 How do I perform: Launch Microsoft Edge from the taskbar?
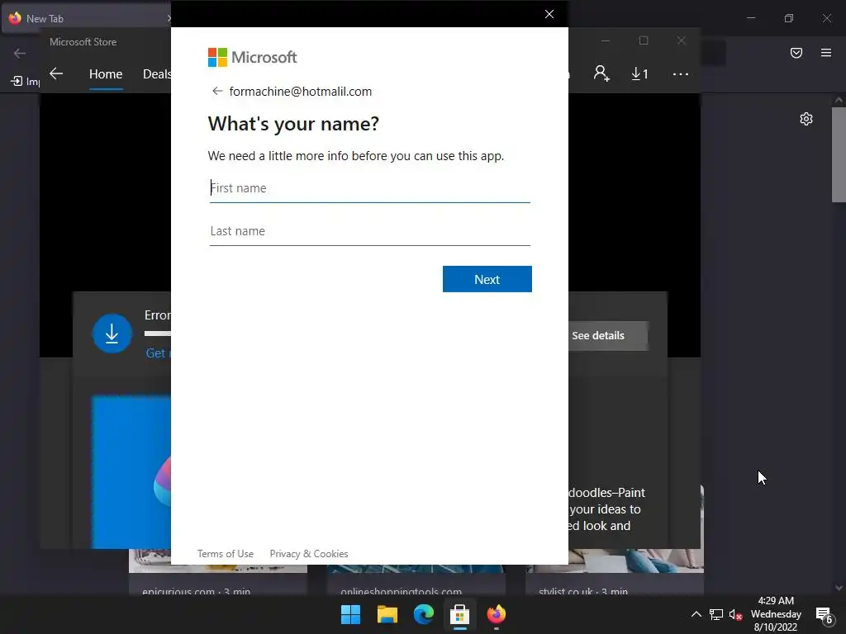(424, 614)
